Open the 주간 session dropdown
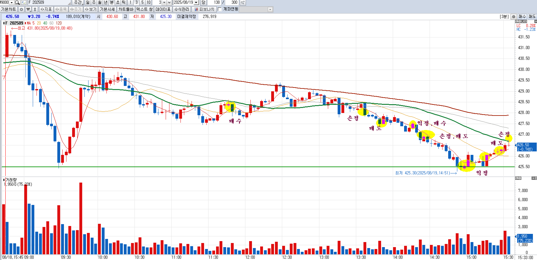The width and height of the screenshot is (537, 260). pyautogui.click(x=77, y=3)
